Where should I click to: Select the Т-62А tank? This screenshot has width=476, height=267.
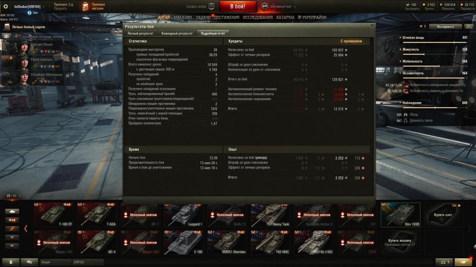coord(97,215)
